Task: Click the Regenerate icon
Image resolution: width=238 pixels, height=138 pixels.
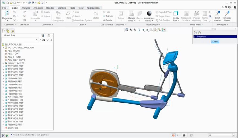Action: 7,13
